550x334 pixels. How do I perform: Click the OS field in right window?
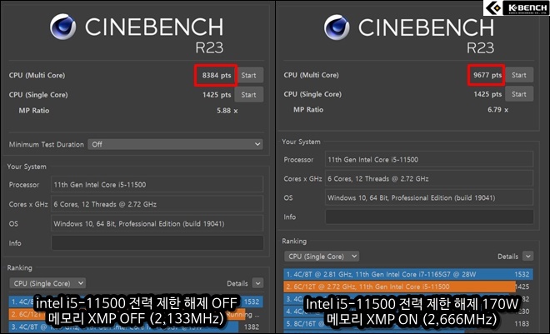click(429, 197)
